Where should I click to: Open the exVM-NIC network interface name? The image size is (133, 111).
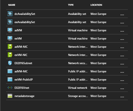[x=21, y=55]
